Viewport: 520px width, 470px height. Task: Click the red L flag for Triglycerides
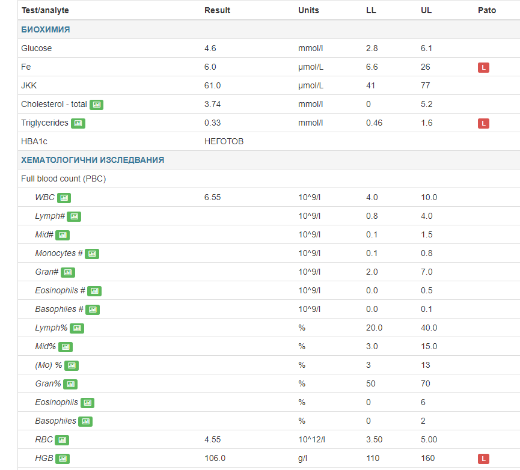[483, 123]
